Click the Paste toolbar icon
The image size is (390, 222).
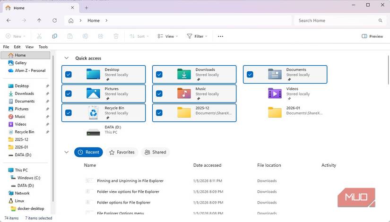pos(70,36)
